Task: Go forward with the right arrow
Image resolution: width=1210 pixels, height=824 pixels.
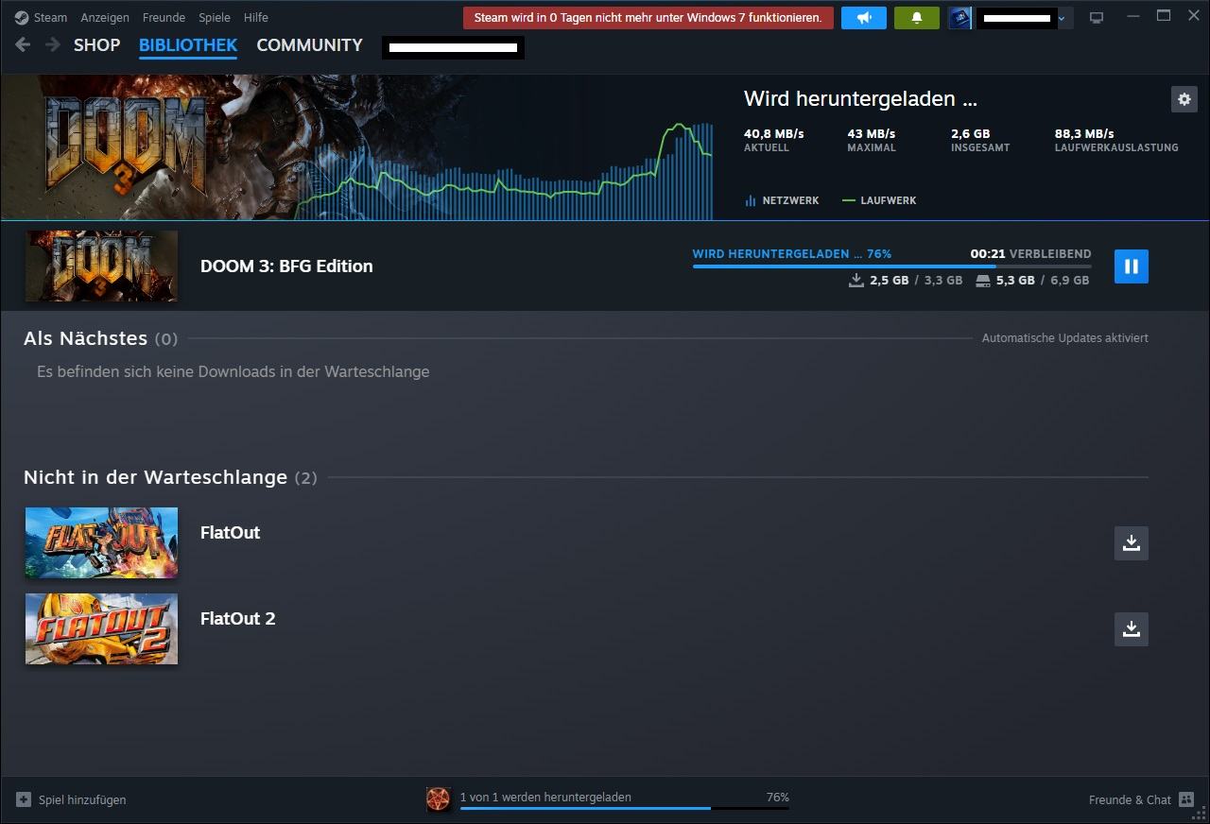Action: (x=53, y=44)
